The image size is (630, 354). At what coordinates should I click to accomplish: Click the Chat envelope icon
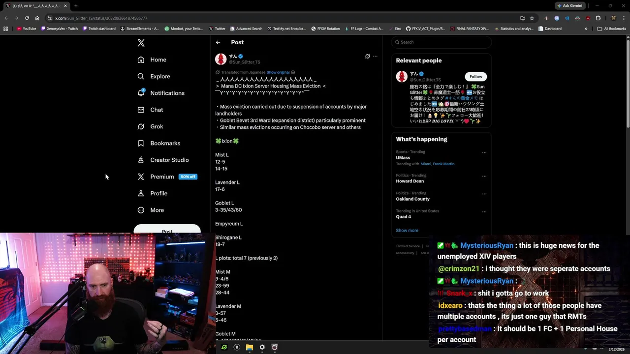141,110
